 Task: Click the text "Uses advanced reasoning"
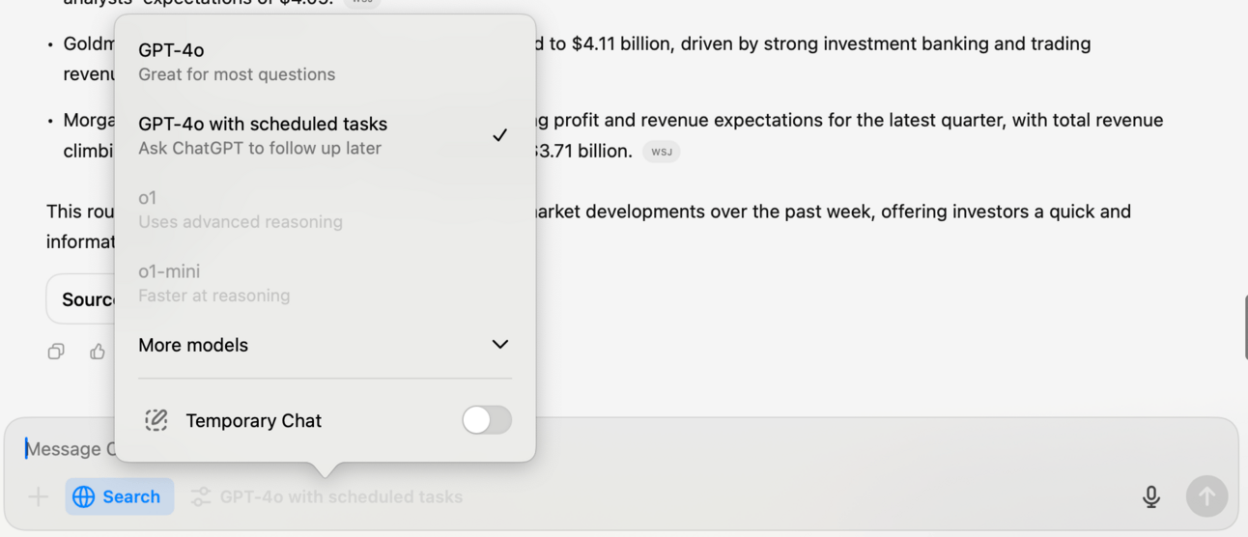coord(241,222)
